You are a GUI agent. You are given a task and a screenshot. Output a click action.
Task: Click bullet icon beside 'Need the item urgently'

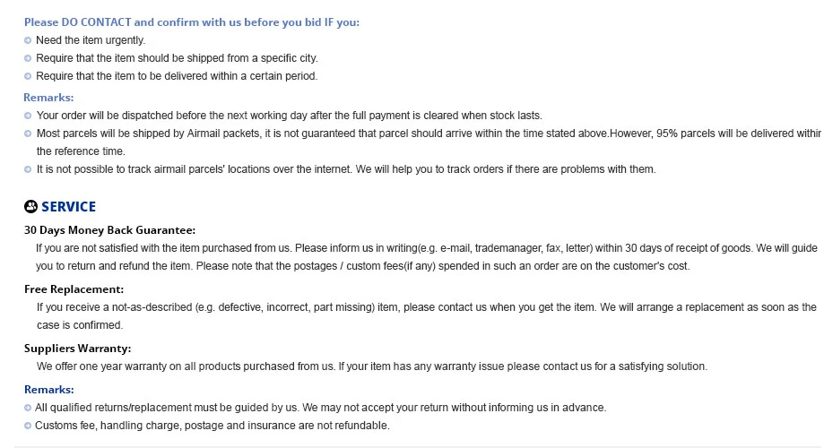click(x=28, y=40)
